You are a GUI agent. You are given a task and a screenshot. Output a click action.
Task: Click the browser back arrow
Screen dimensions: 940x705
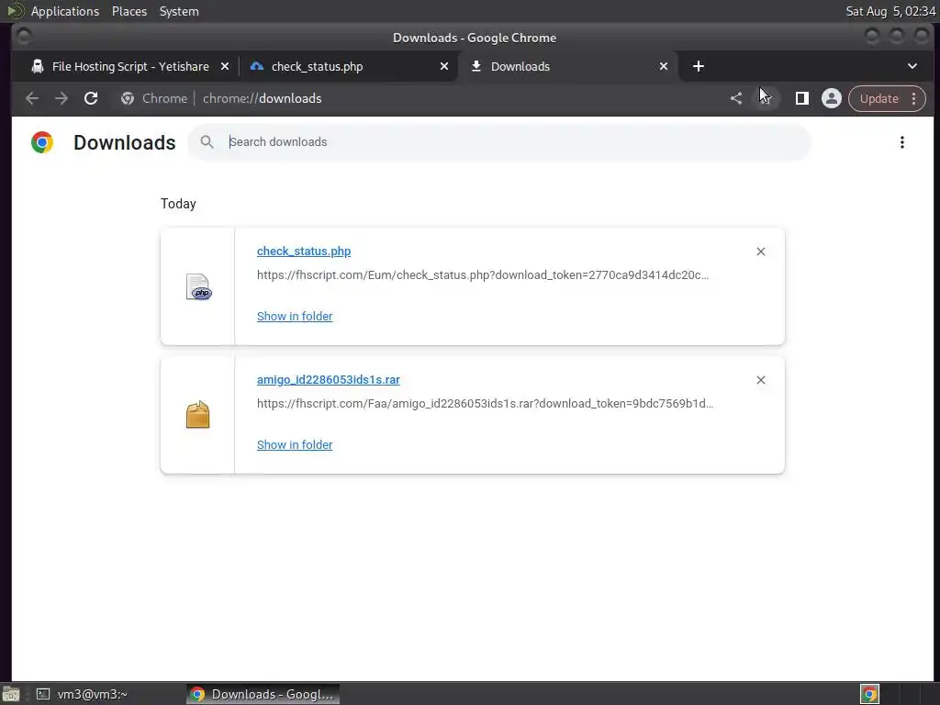[32, 98]
